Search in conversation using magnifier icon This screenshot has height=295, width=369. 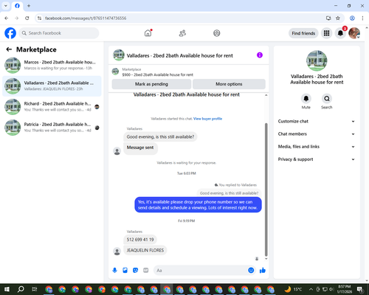[x=327, y=99]
